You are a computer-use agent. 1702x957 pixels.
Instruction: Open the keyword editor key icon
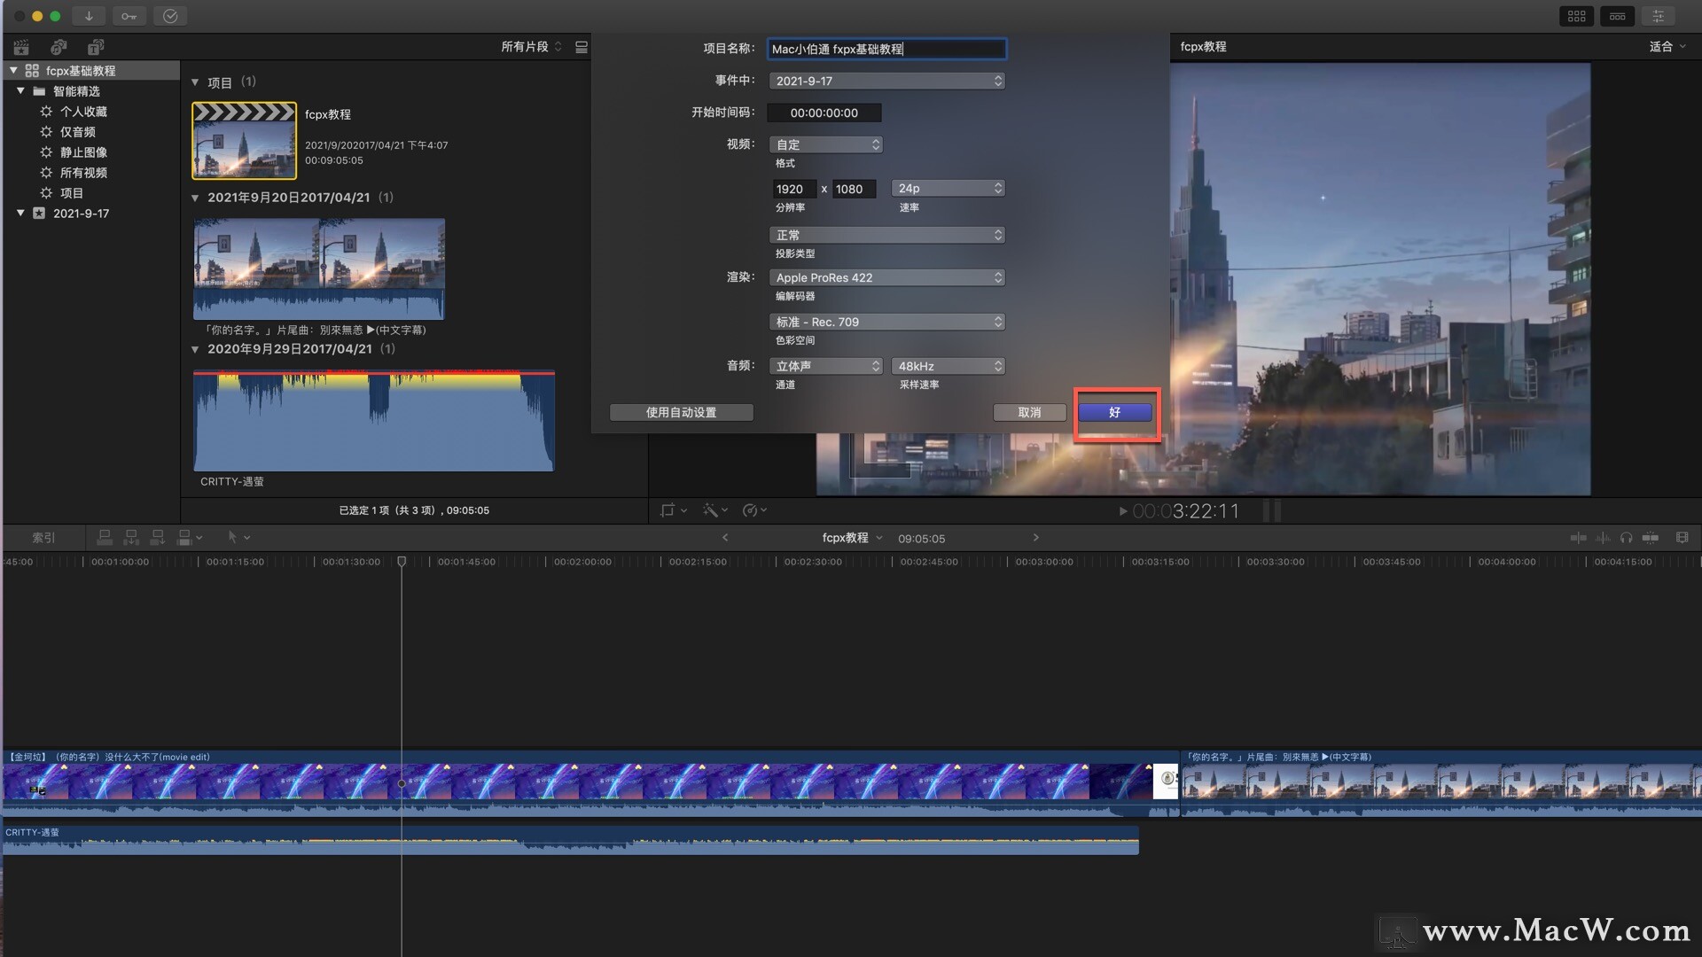129,16
